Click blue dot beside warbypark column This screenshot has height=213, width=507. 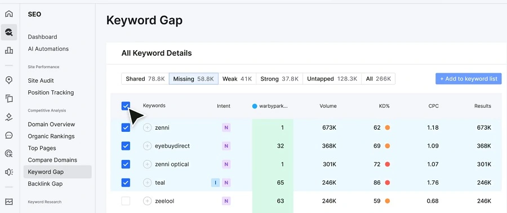pos(255,106)
